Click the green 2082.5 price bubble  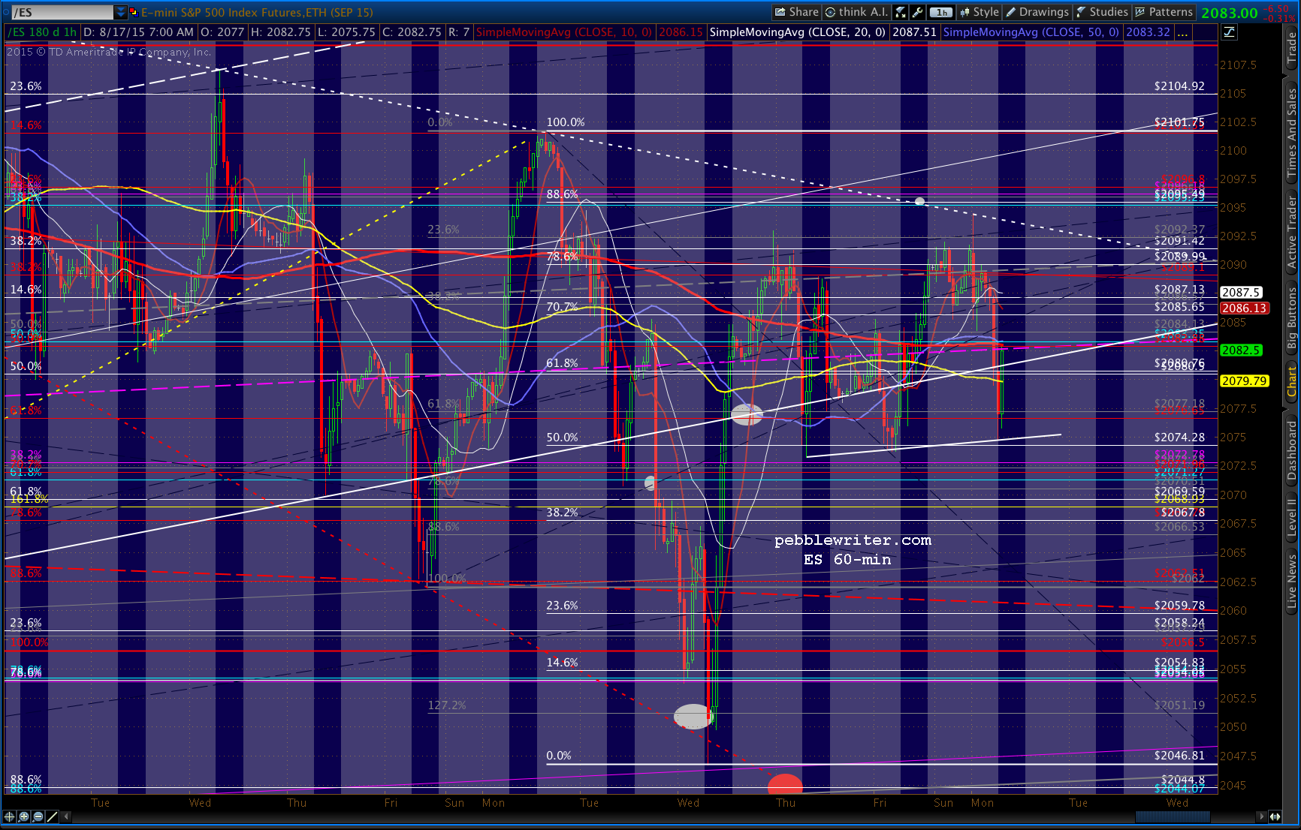(x=1241, y=350)
